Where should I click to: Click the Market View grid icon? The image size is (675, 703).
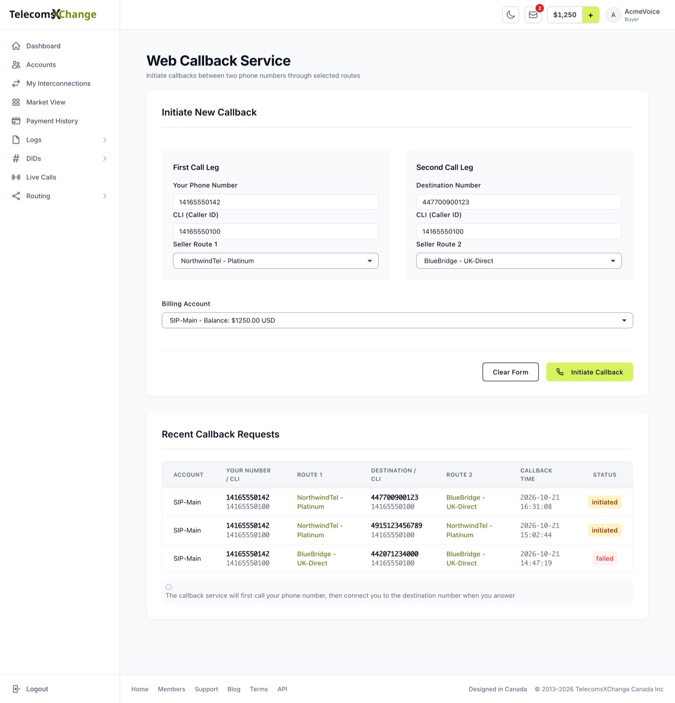tap(16, 102)
